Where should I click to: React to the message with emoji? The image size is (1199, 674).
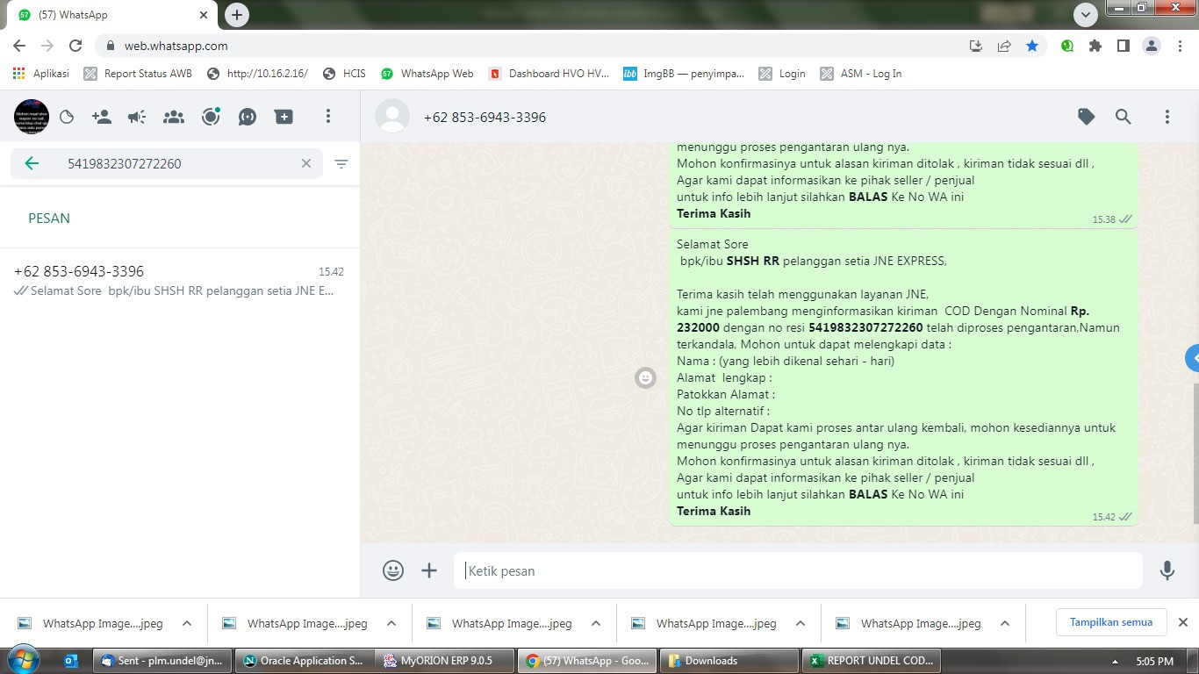pyautogui.click(x=646, y=377)
